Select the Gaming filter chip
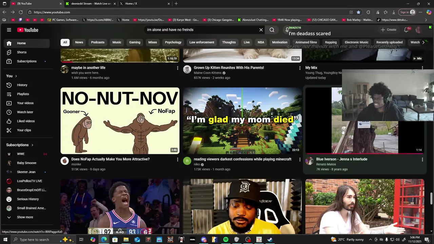The image size is (434, 244). (135, 42)
